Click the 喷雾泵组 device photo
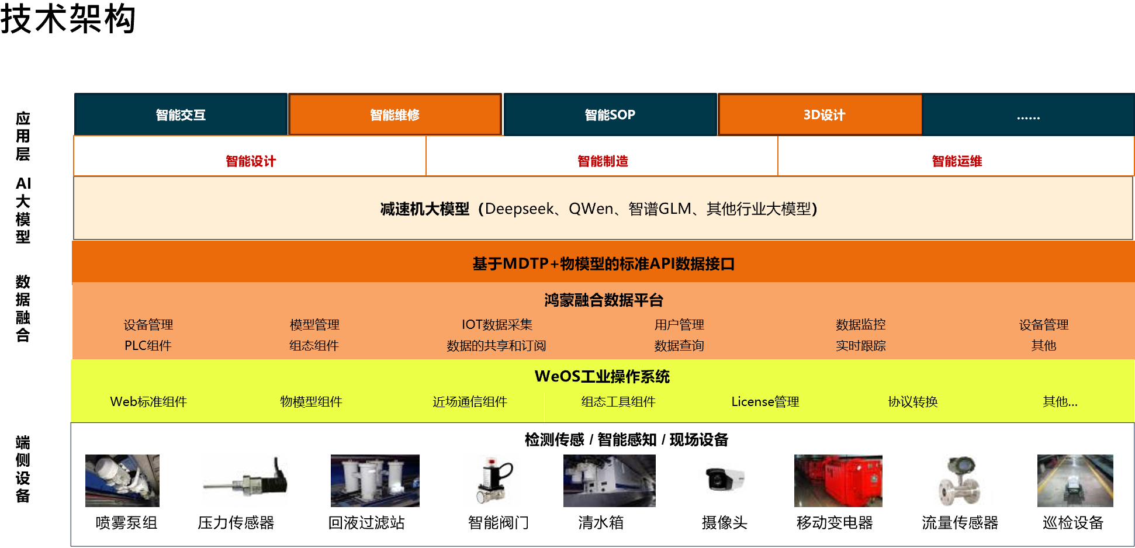The image size is (1135, 548). pyautogui.click(x=122, y=480)
